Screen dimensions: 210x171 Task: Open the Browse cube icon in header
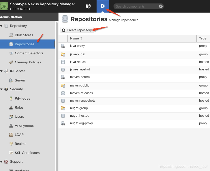88,6
